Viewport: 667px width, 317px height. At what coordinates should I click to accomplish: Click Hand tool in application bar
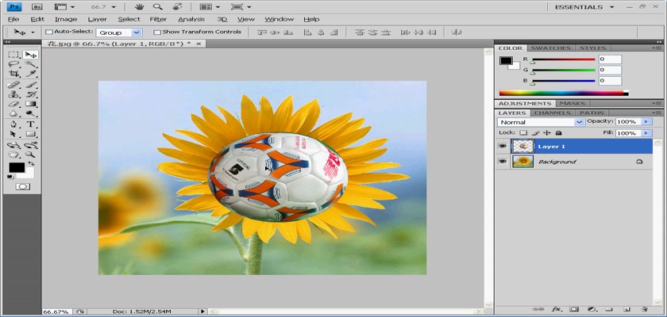click(x=139, y=7)
